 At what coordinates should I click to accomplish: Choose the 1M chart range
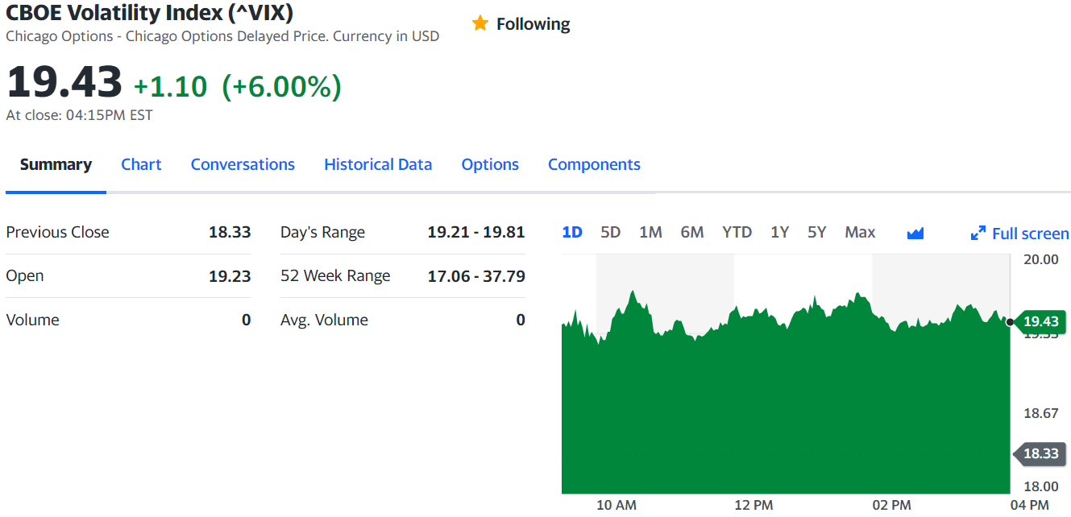[650, 232]
